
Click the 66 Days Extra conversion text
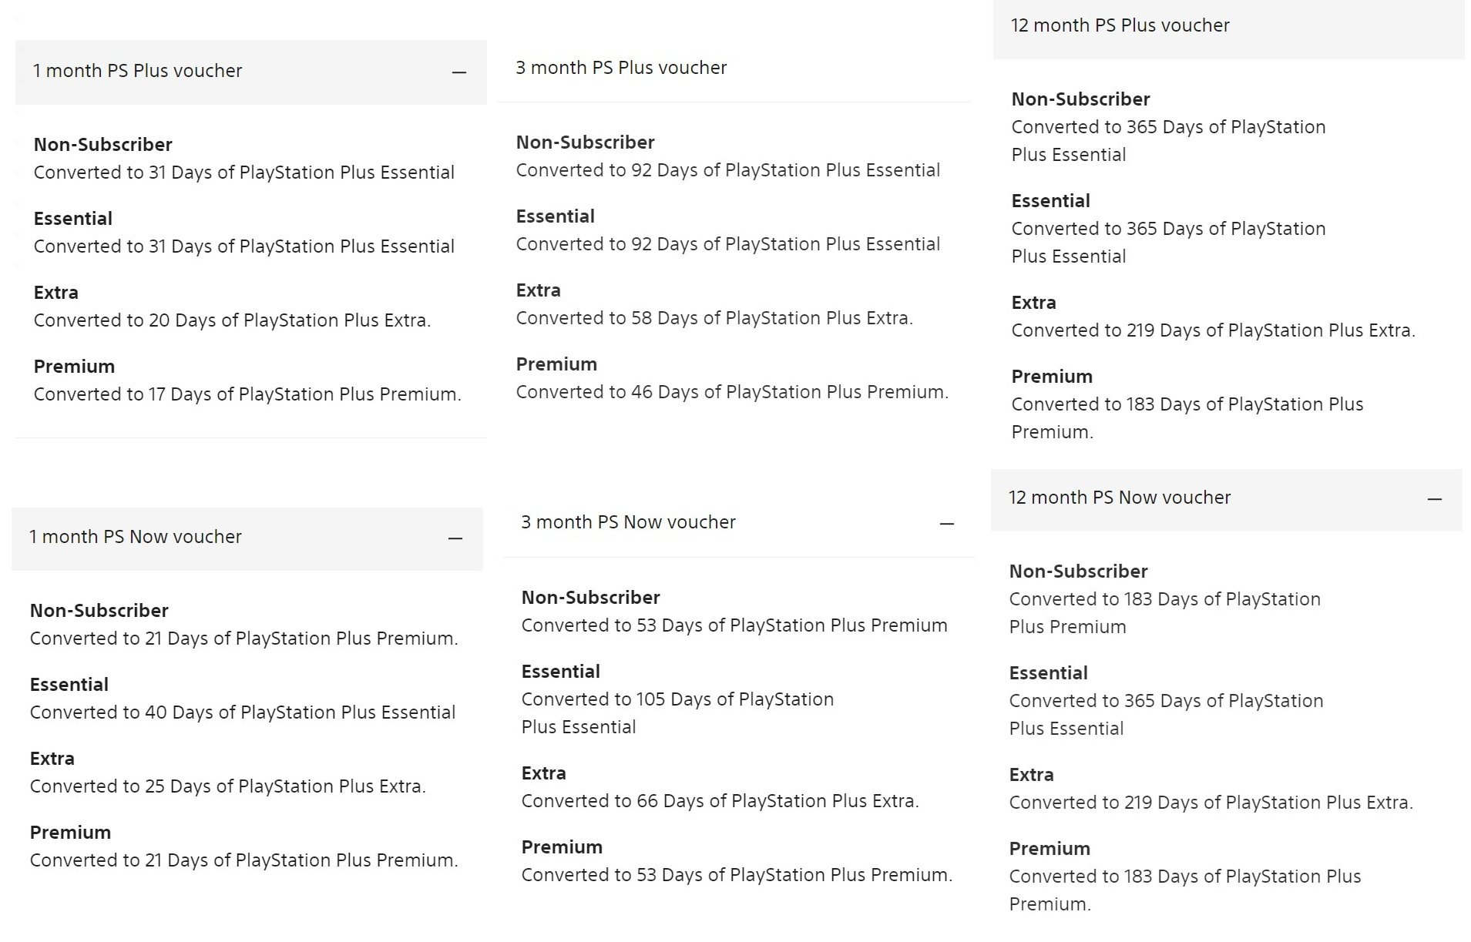pyautogui.click(x=720, y=801)
